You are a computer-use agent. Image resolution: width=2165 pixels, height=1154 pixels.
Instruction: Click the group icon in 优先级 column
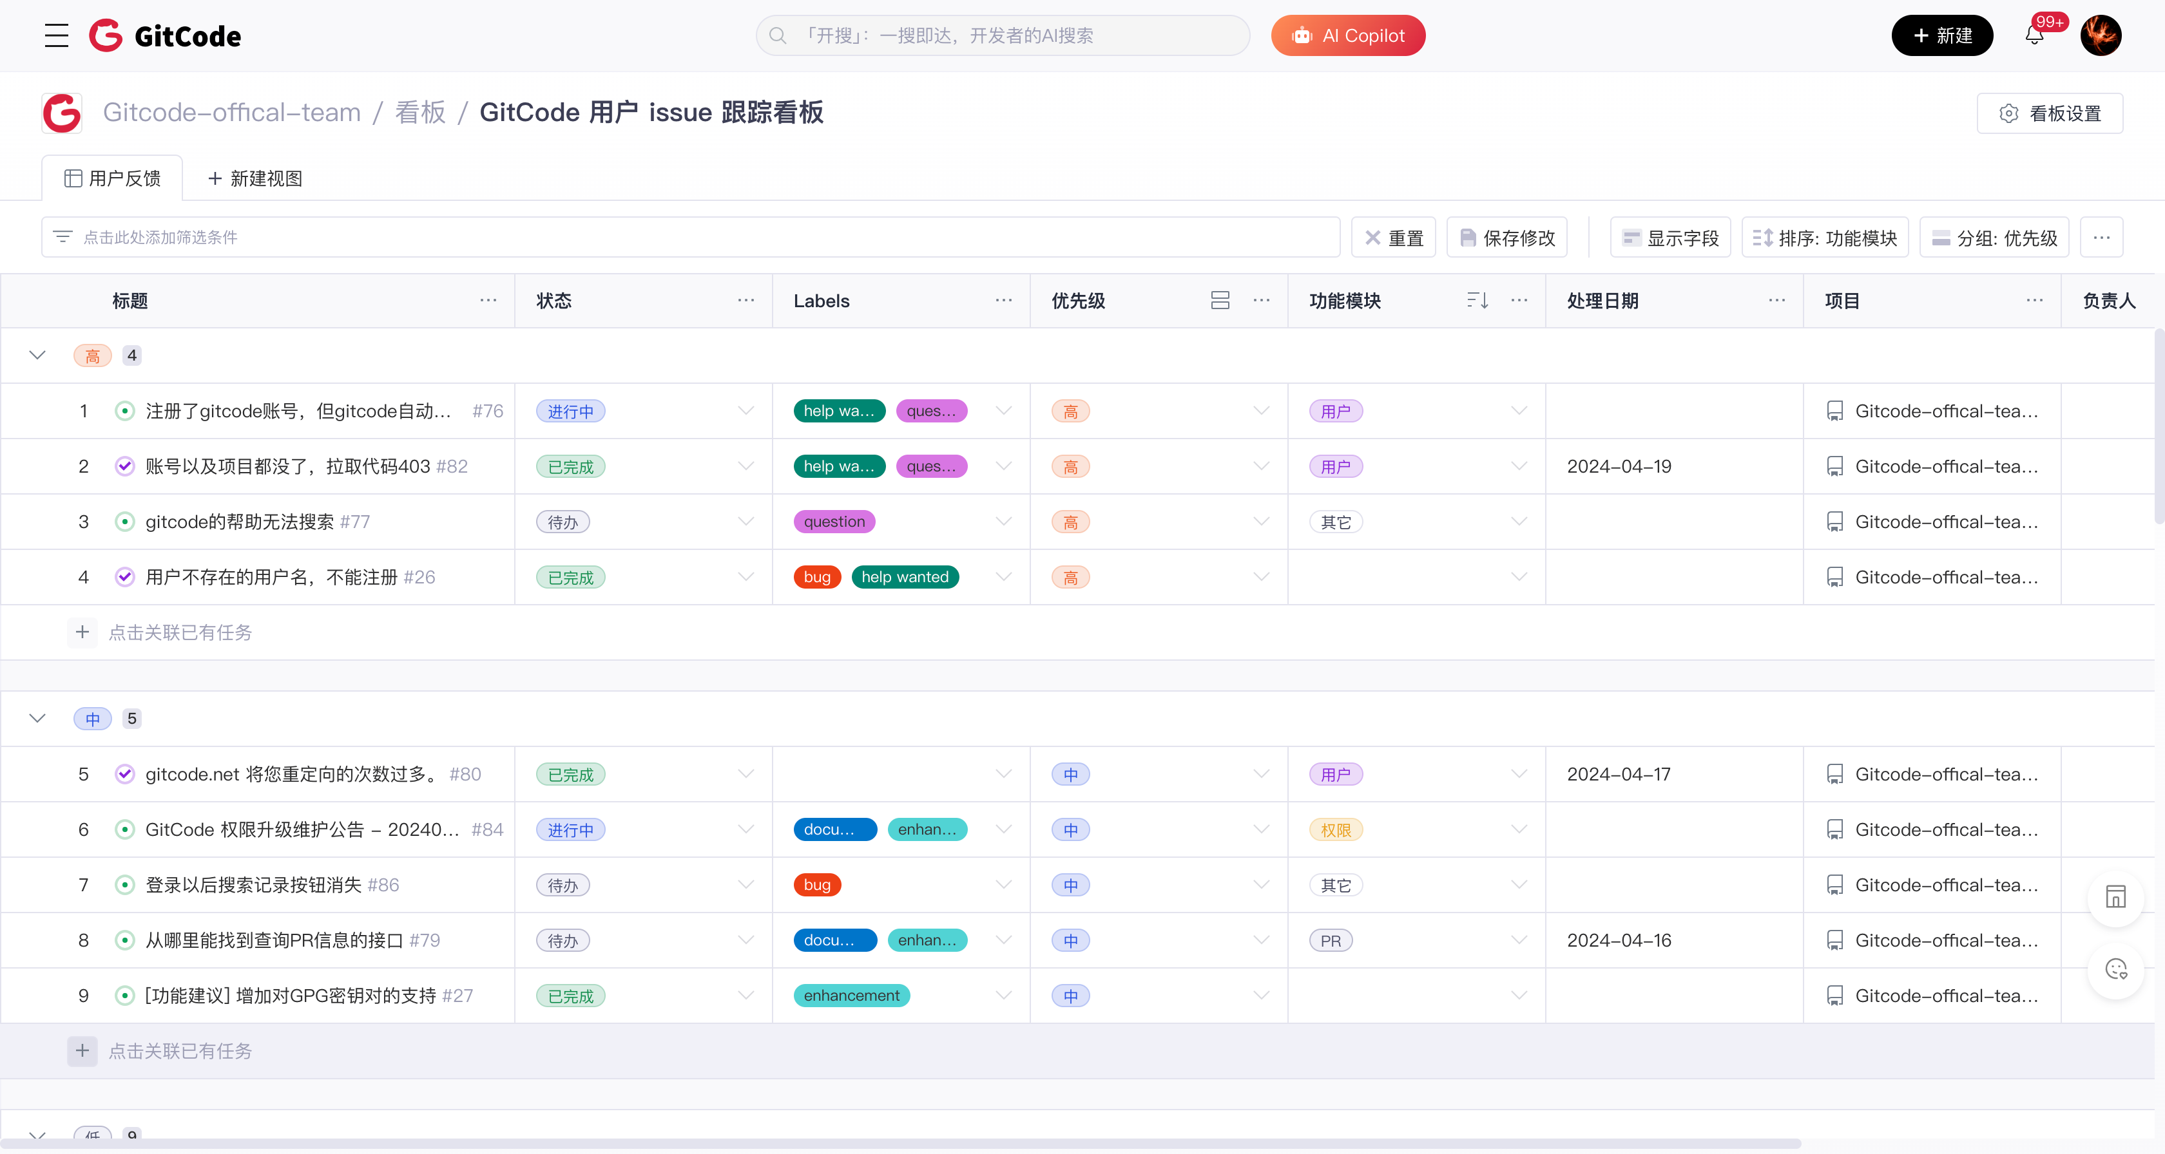pyautogui.click(x=1220, y=301)
